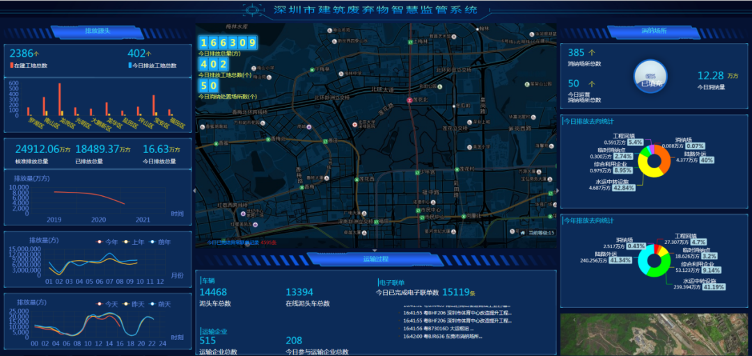752x356 pixels.
Task: Toggle the 前年 series in the monthly chart
Action: coord(161,242)
